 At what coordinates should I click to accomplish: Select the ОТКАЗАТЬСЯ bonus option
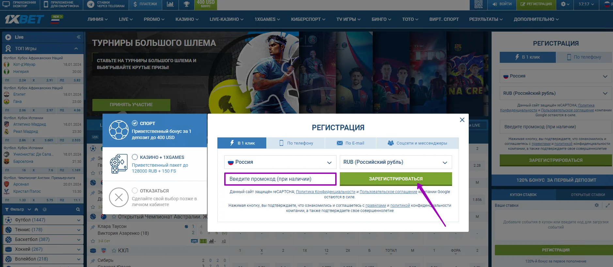tap(155, 197)
